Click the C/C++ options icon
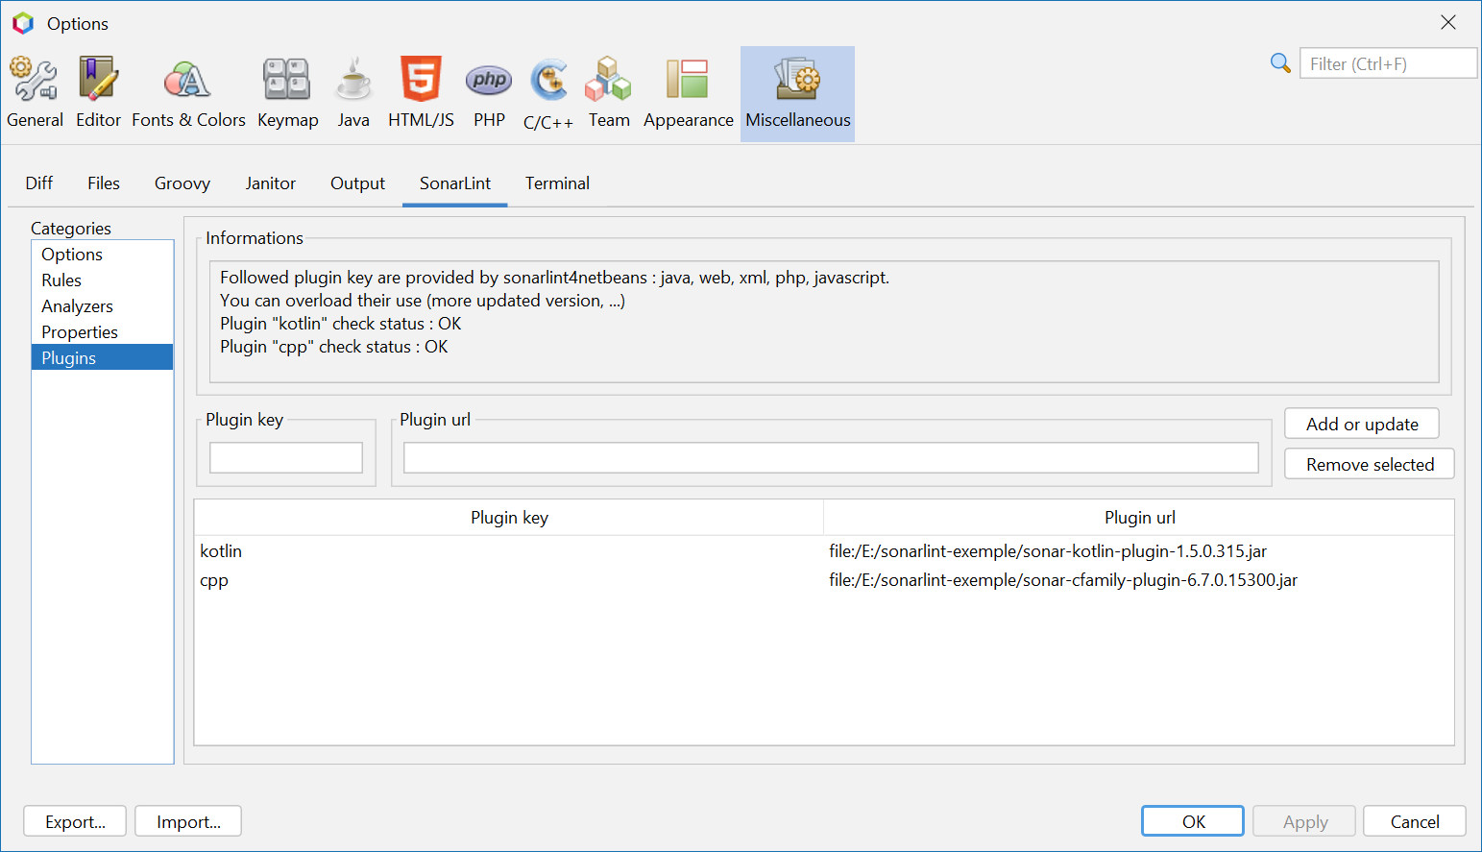The width and height of the screenshot is (1482, 852). [547, 92]
